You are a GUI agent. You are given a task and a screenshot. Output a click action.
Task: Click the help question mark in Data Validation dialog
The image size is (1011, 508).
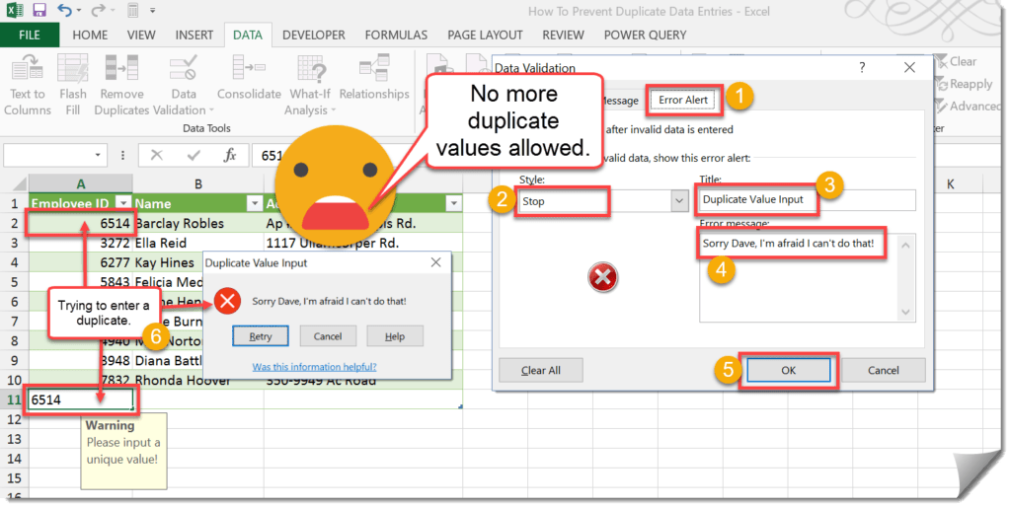coord(862,68)
